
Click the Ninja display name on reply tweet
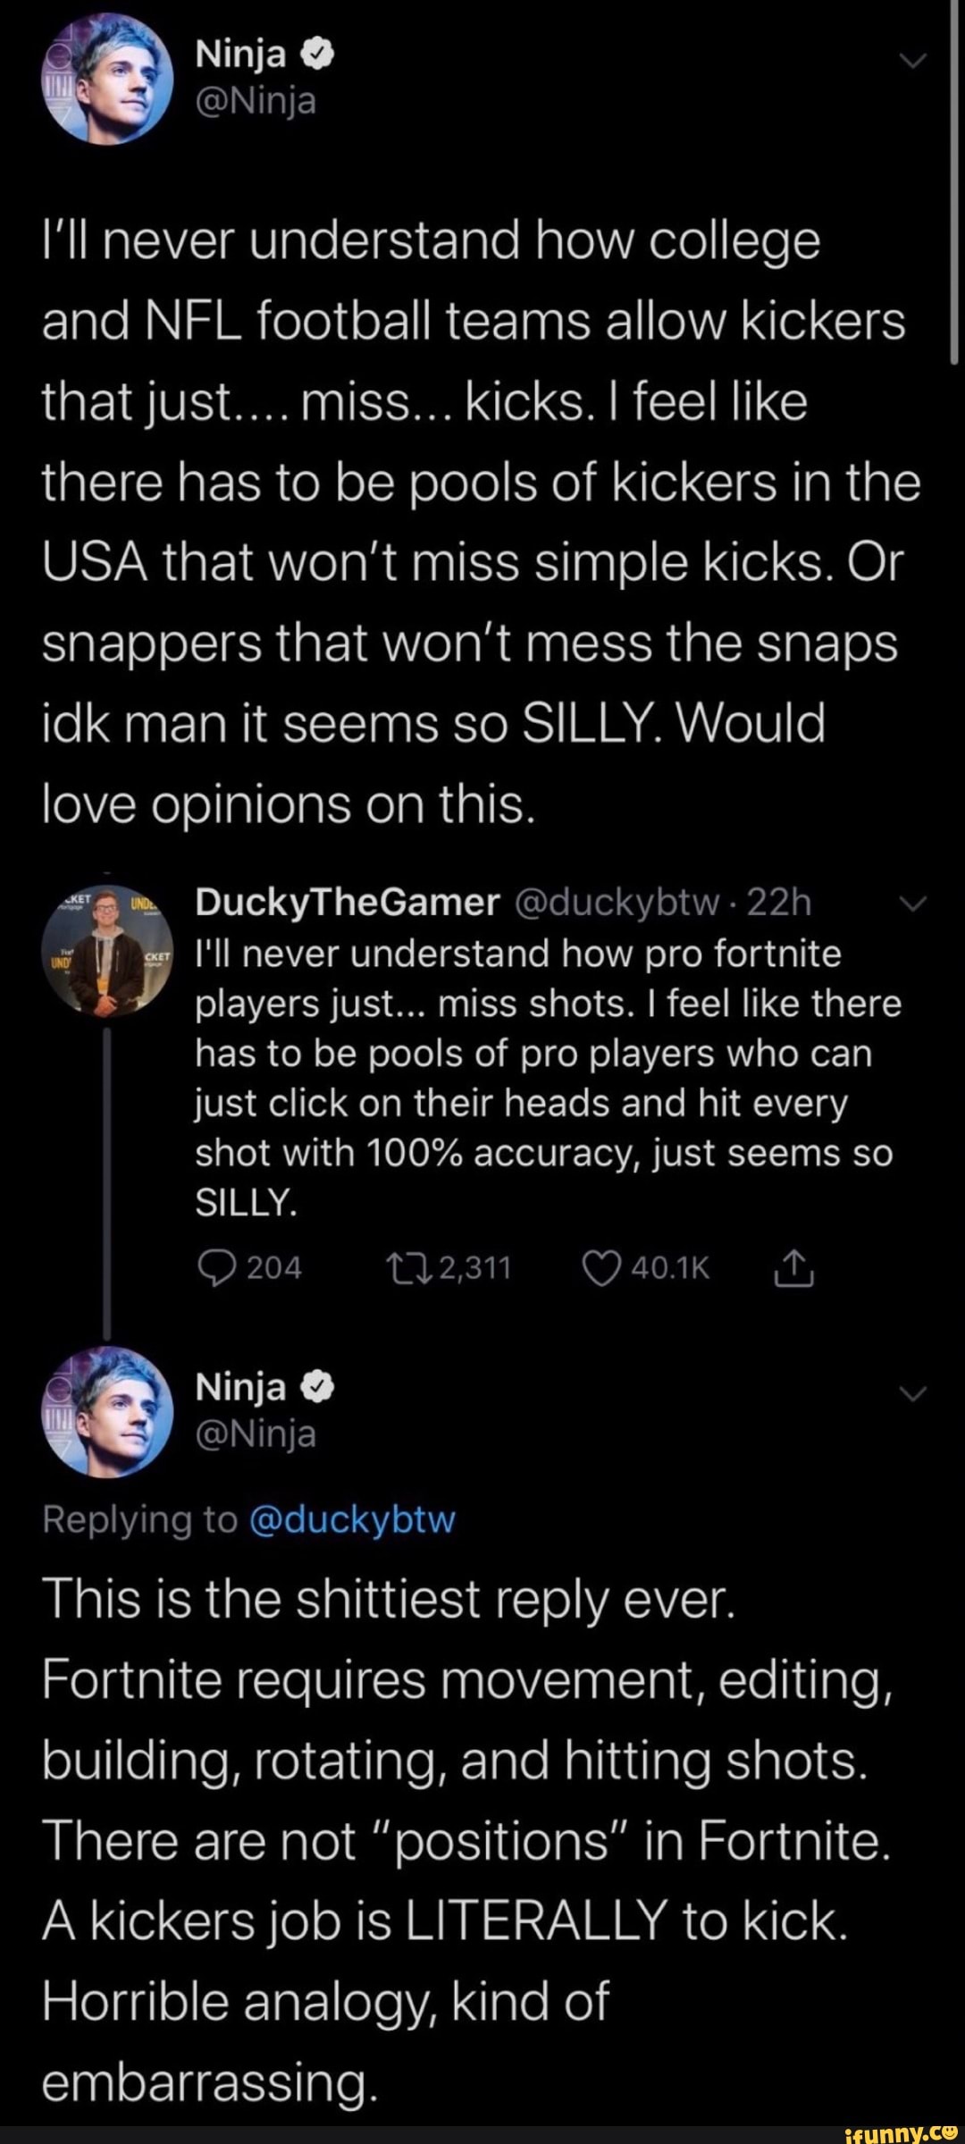coord(240,1386)
